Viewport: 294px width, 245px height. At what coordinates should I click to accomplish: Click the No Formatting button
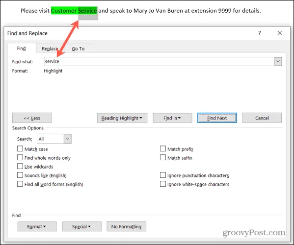coord(126,226)
